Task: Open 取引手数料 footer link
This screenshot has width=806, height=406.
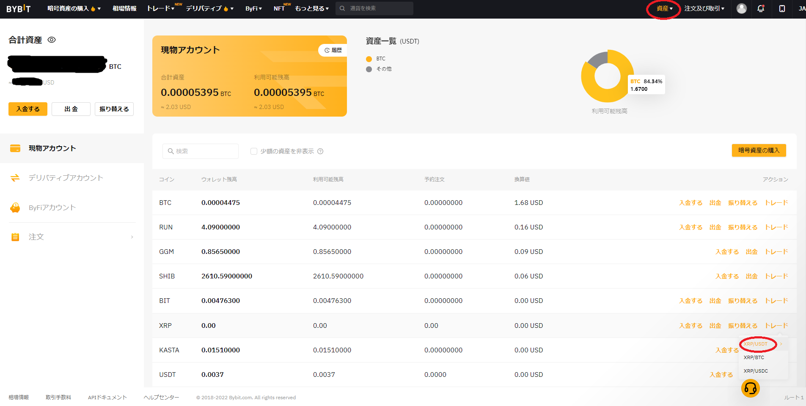Action: click(x=58, y=398)
